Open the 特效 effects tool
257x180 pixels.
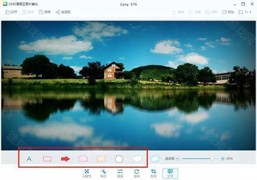tap(103, 174)
